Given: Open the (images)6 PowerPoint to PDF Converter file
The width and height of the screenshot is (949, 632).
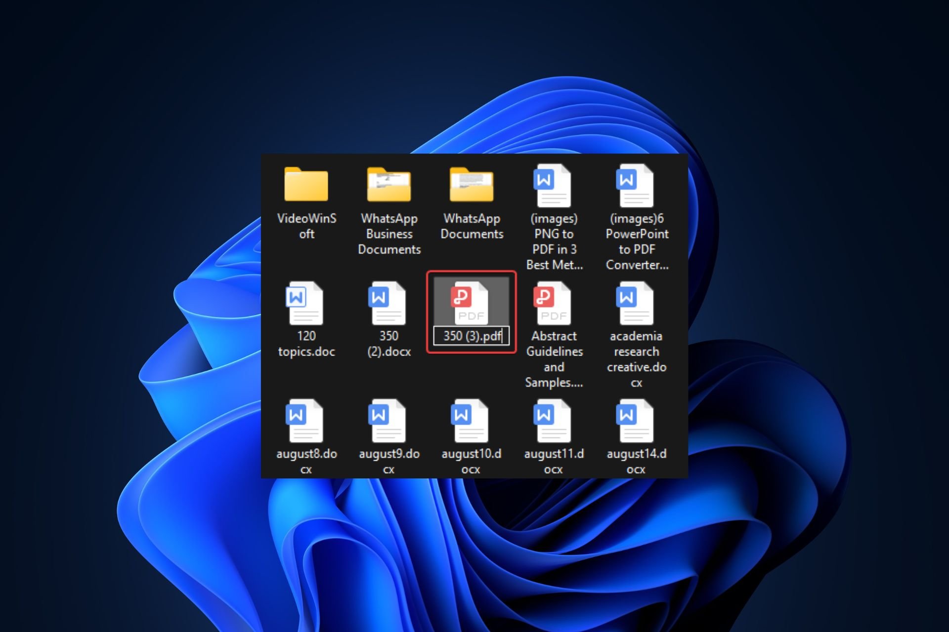Looking at the screenshot, I should point(636,186).
